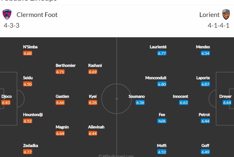Click Monconduit's 6.80 rating badge
234x157 pixels.
162,84
